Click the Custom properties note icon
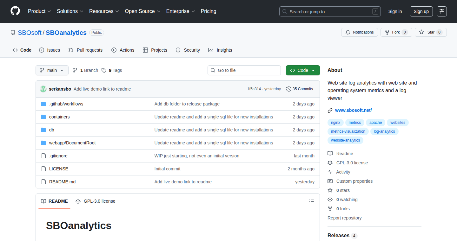This screenshot has height=241, width=457. point(330,181)
